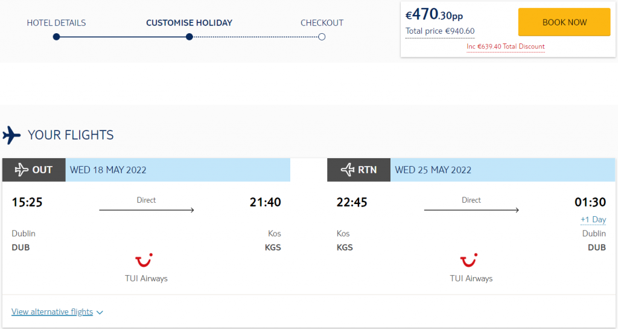Click the return KGS departure code
The image size is (618, 329).
pyautogui.click(x=345, y=248)
